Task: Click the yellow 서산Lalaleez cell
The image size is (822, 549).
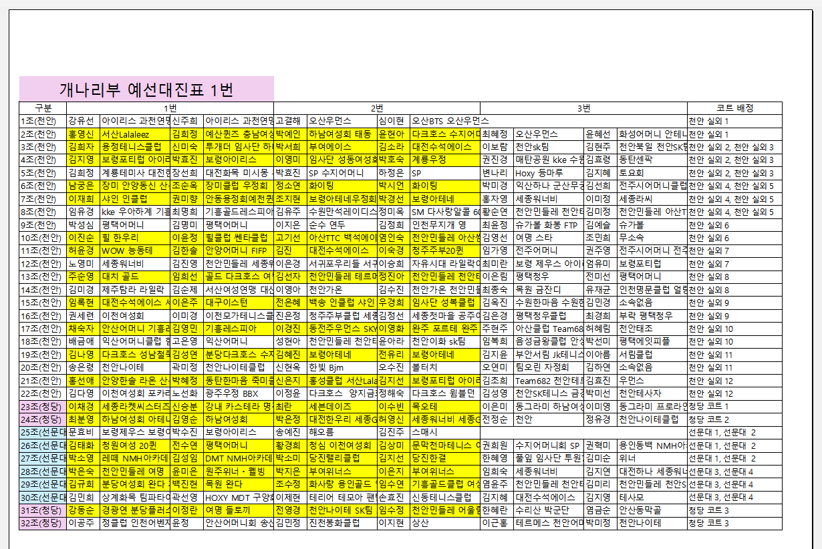Action: coord(134,134)
